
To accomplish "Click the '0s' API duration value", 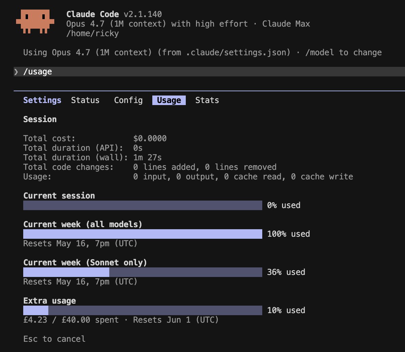I will pyautogui.click(x=138, y=148).
